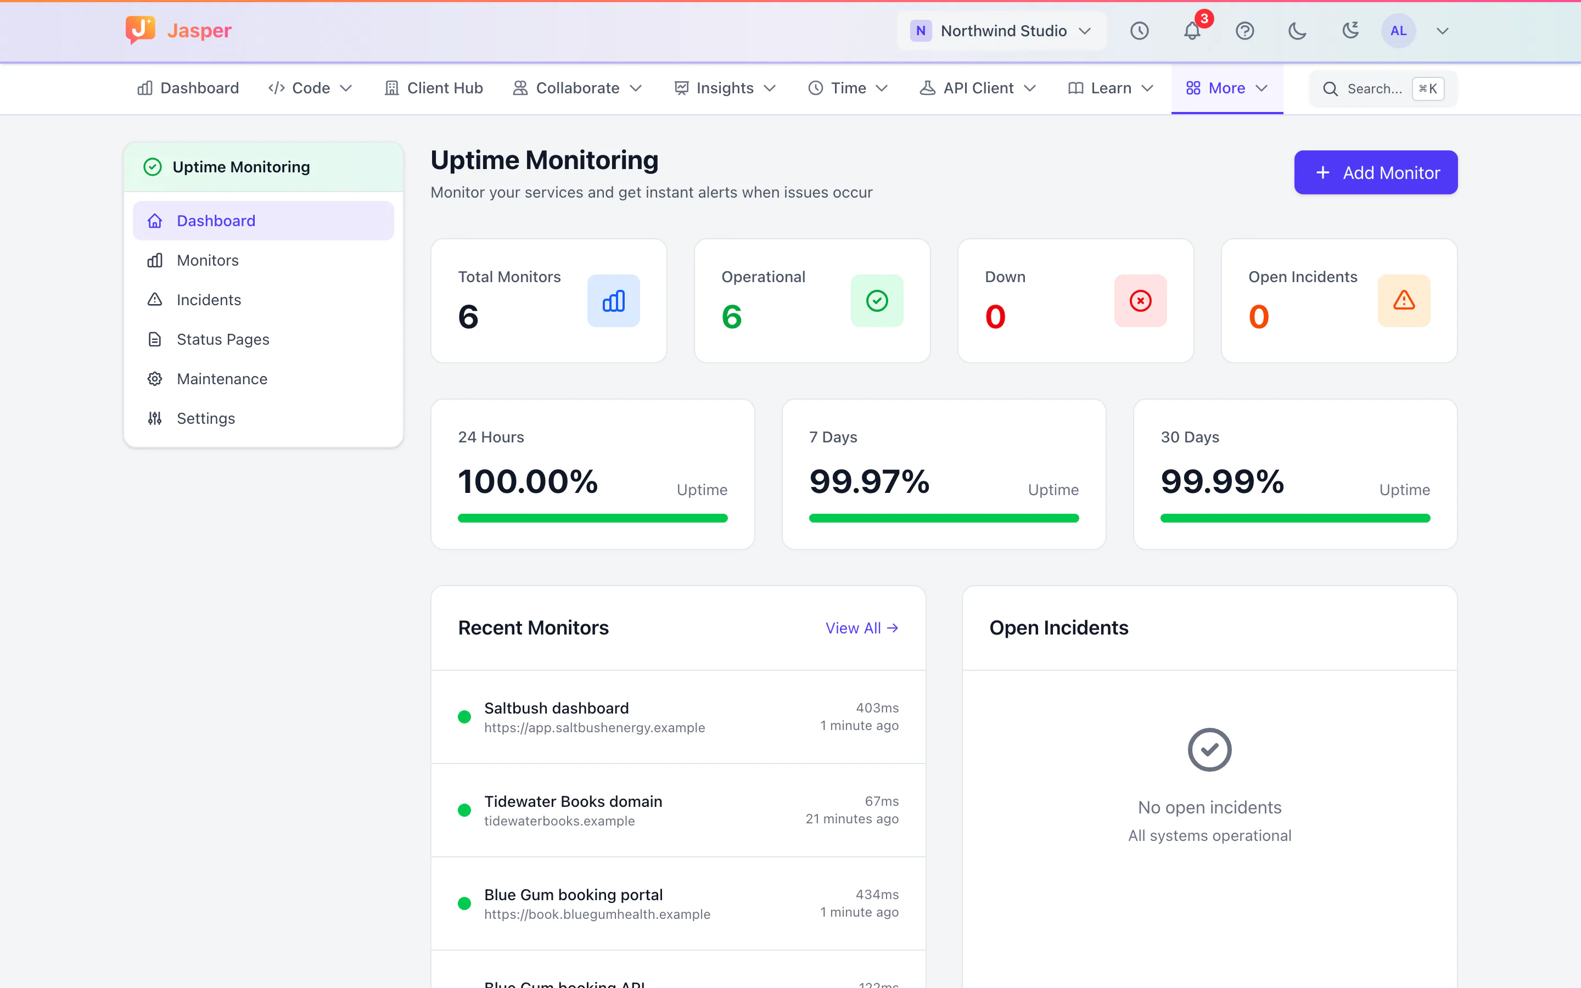
Task: Open Incidents in the sidebar
Action: point(263,299)
